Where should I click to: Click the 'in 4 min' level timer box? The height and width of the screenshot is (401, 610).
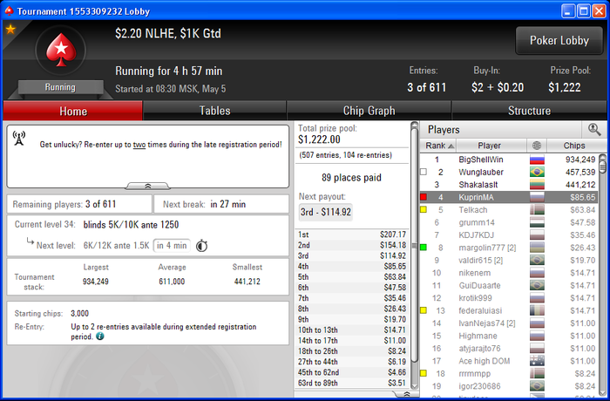(172, 246)
